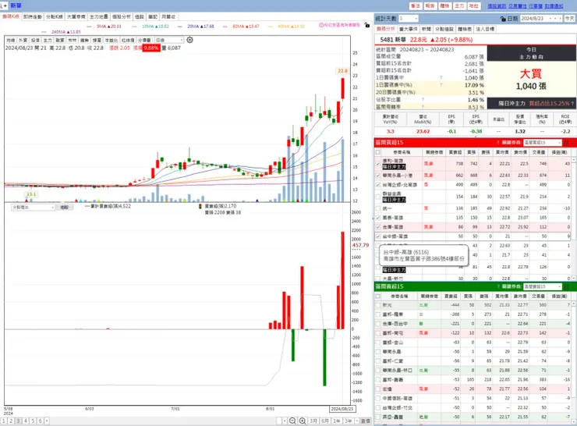Open 法人目標 tab in right panel
This screenshot has height=426, width=577.
[x=485, y=29]
